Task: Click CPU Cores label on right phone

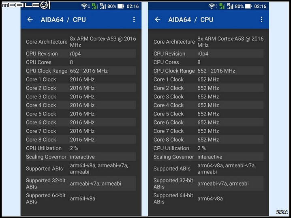Action: (166, 62)
